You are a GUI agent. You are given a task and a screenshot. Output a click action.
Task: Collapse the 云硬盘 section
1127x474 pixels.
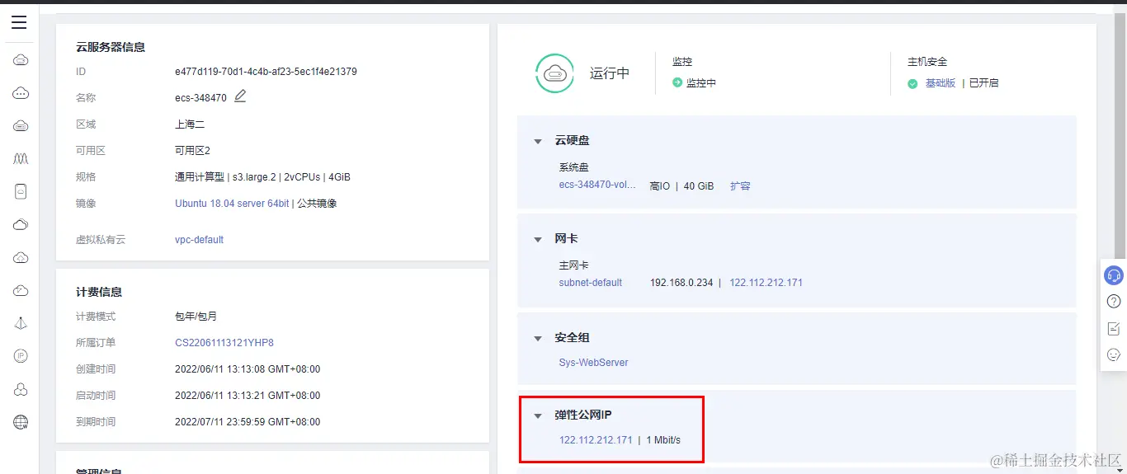tap(538, 141)
